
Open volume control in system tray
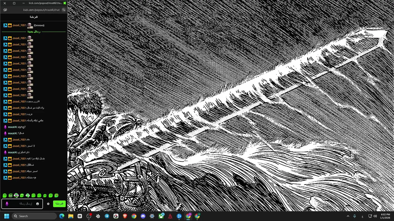pyautogui.click(x=375, y=216)
